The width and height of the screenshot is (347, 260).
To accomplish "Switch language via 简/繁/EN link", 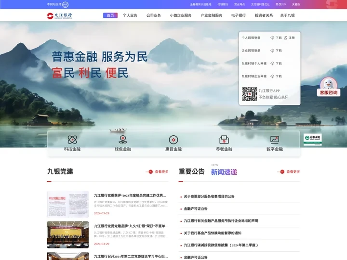I will 281,4.
